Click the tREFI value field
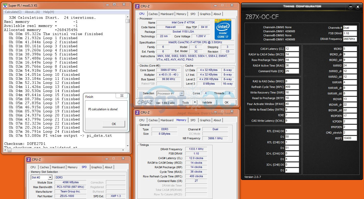 pyautogui.click(x=350, y=138)
